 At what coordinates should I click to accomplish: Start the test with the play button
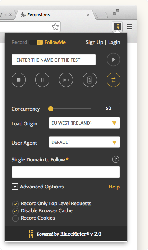click(113, 60)
